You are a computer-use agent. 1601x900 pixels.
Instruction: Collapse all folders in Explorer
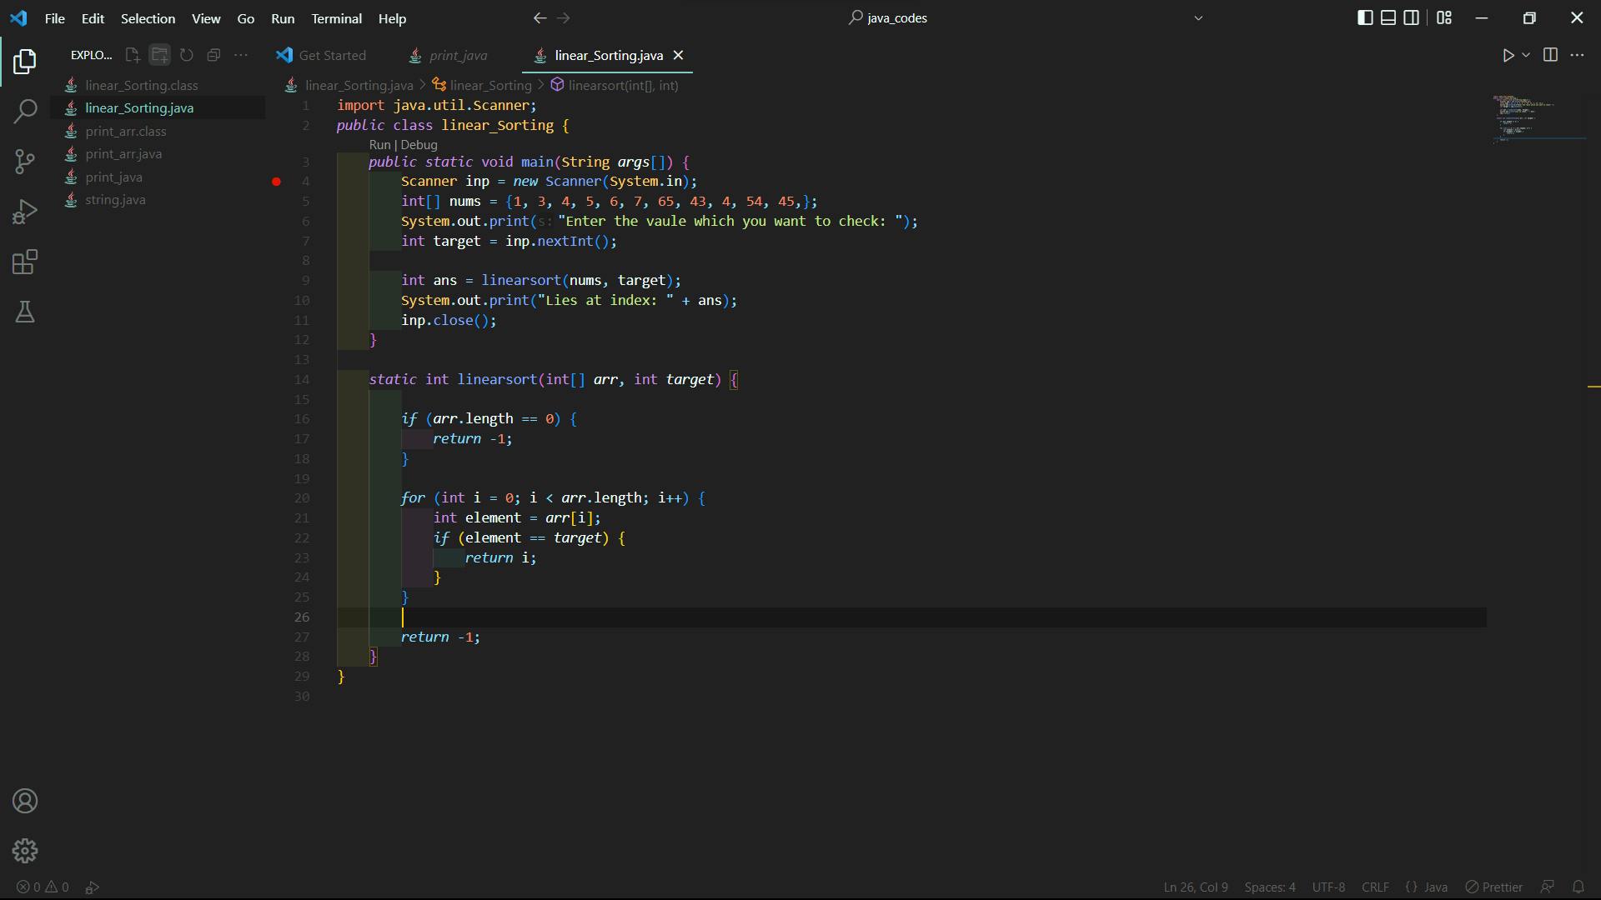(x=213, y=55)
